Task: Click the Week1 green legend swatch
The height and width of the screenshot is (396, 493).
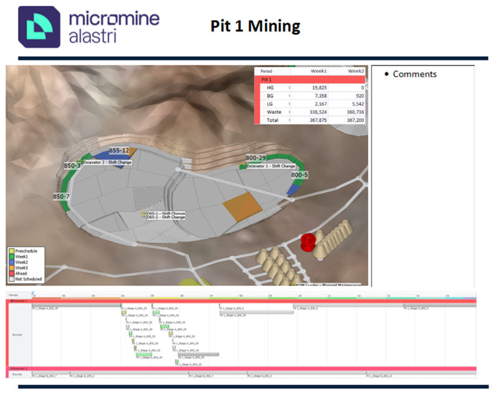Action: point(12,257)
